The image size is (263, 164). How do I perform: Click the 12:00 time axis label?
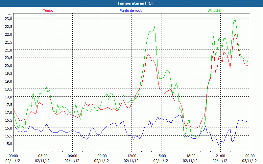[x=132, y=156]
